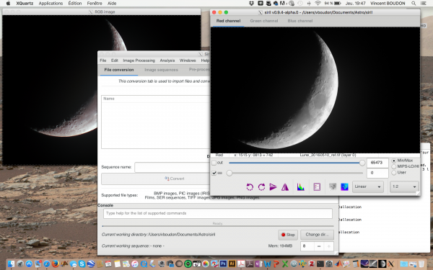Click the Convert button
This screenshot has height=270, width=433.
click(155, 179)
